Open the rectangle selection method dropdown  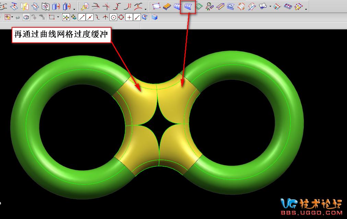pos(58,17)
